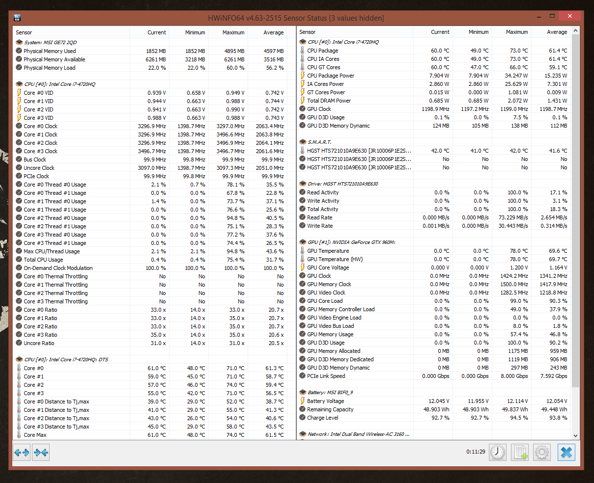Start logging with the document-plus button
This screenshot has height=483, width=594.
pyautogui.click(x=520, y=452)
